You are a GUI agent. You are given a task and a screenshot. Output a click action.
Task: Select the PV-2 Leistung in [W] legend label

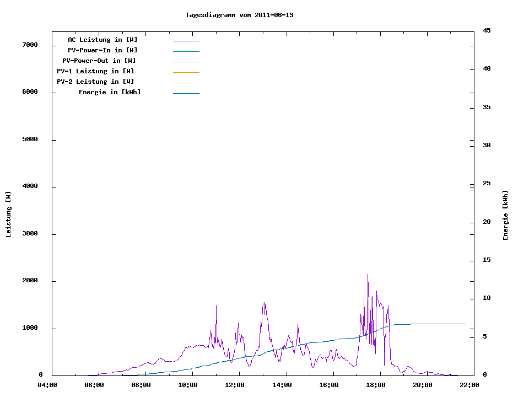[x=95, y=82]
